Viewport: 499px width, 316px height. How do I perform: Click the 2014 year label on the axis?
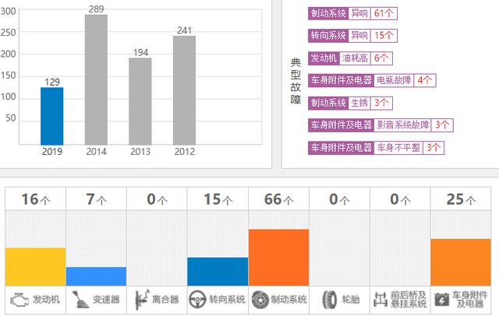pyautogui.click(x=96, y=152)
